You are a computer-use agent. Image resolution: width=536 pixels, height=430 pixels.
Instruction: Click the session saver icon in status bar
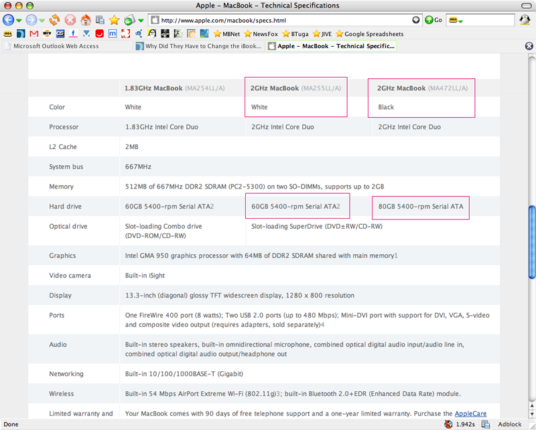pyautogui.click(x=485, y=424)
